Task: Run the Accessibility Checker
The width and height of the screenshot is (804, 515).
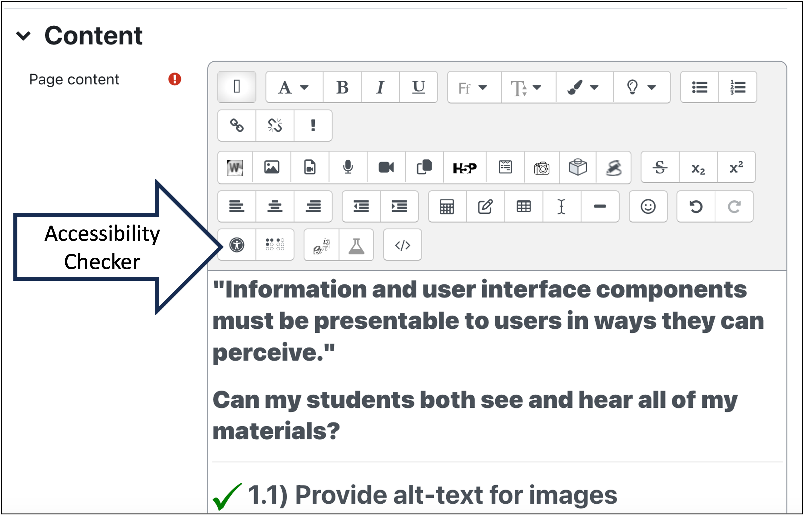Action: click(x=236, y=245)
